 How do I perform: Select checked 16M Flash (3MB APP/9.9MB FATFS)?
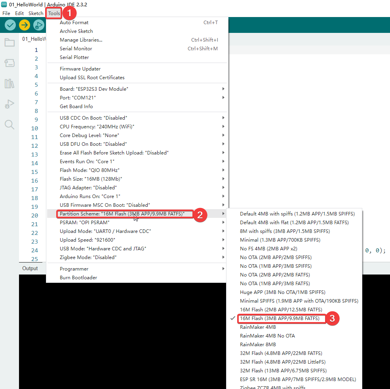click(294, 318)
